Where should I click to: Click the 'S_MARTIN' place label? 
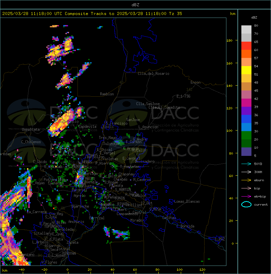[x=123, y=190]
